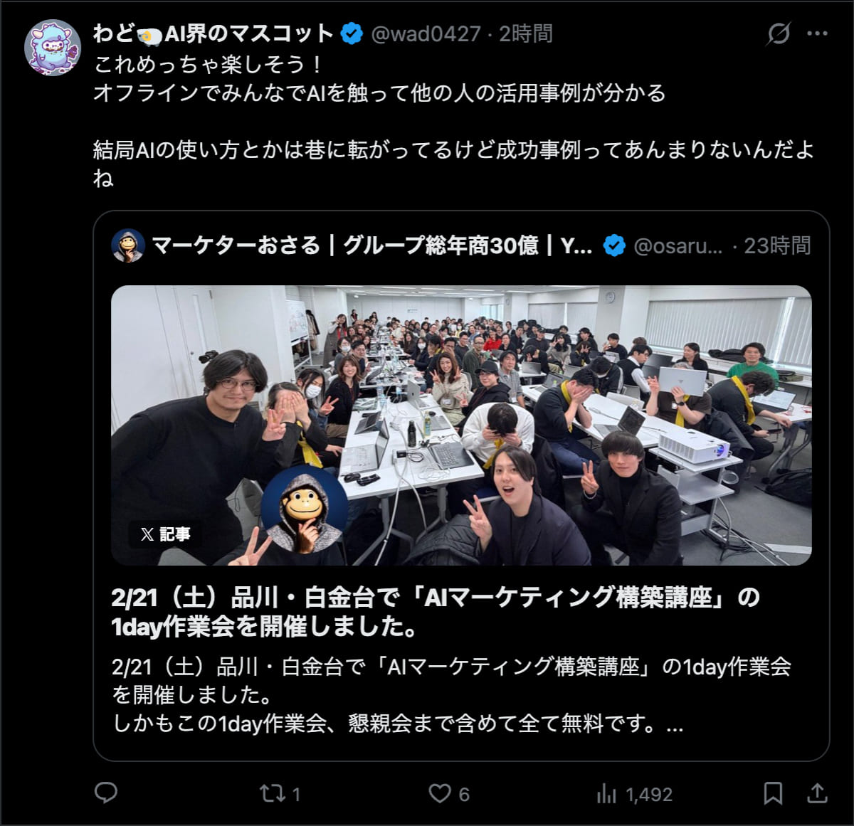Open the three-dot more options menu

pos(817,33)
